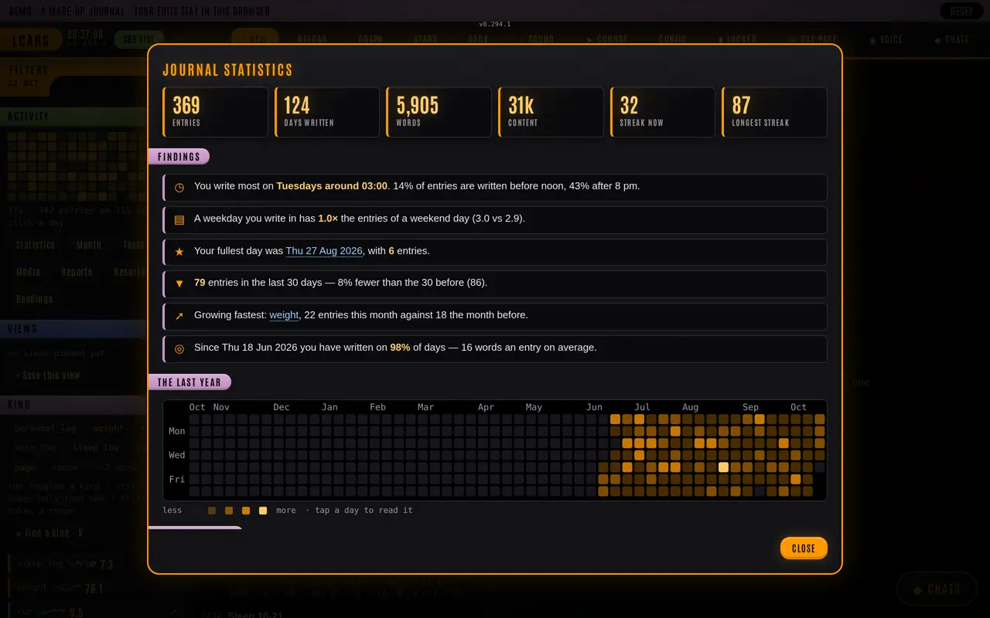Open Config in the background toolbar

tap(672, 39)
